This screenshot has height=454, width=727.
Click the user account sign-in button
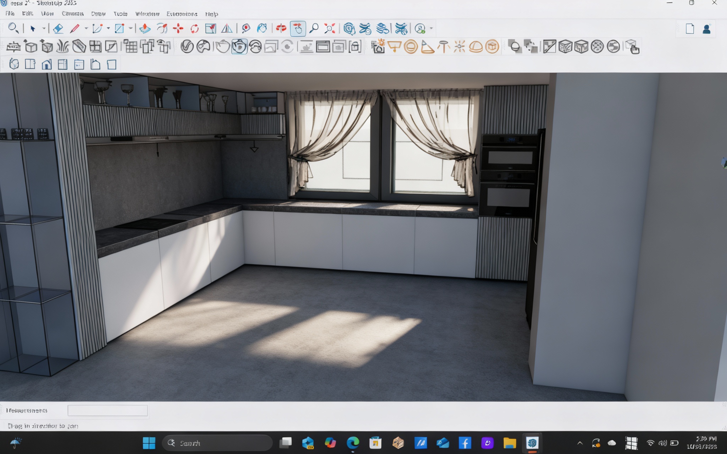coord(706,29)
